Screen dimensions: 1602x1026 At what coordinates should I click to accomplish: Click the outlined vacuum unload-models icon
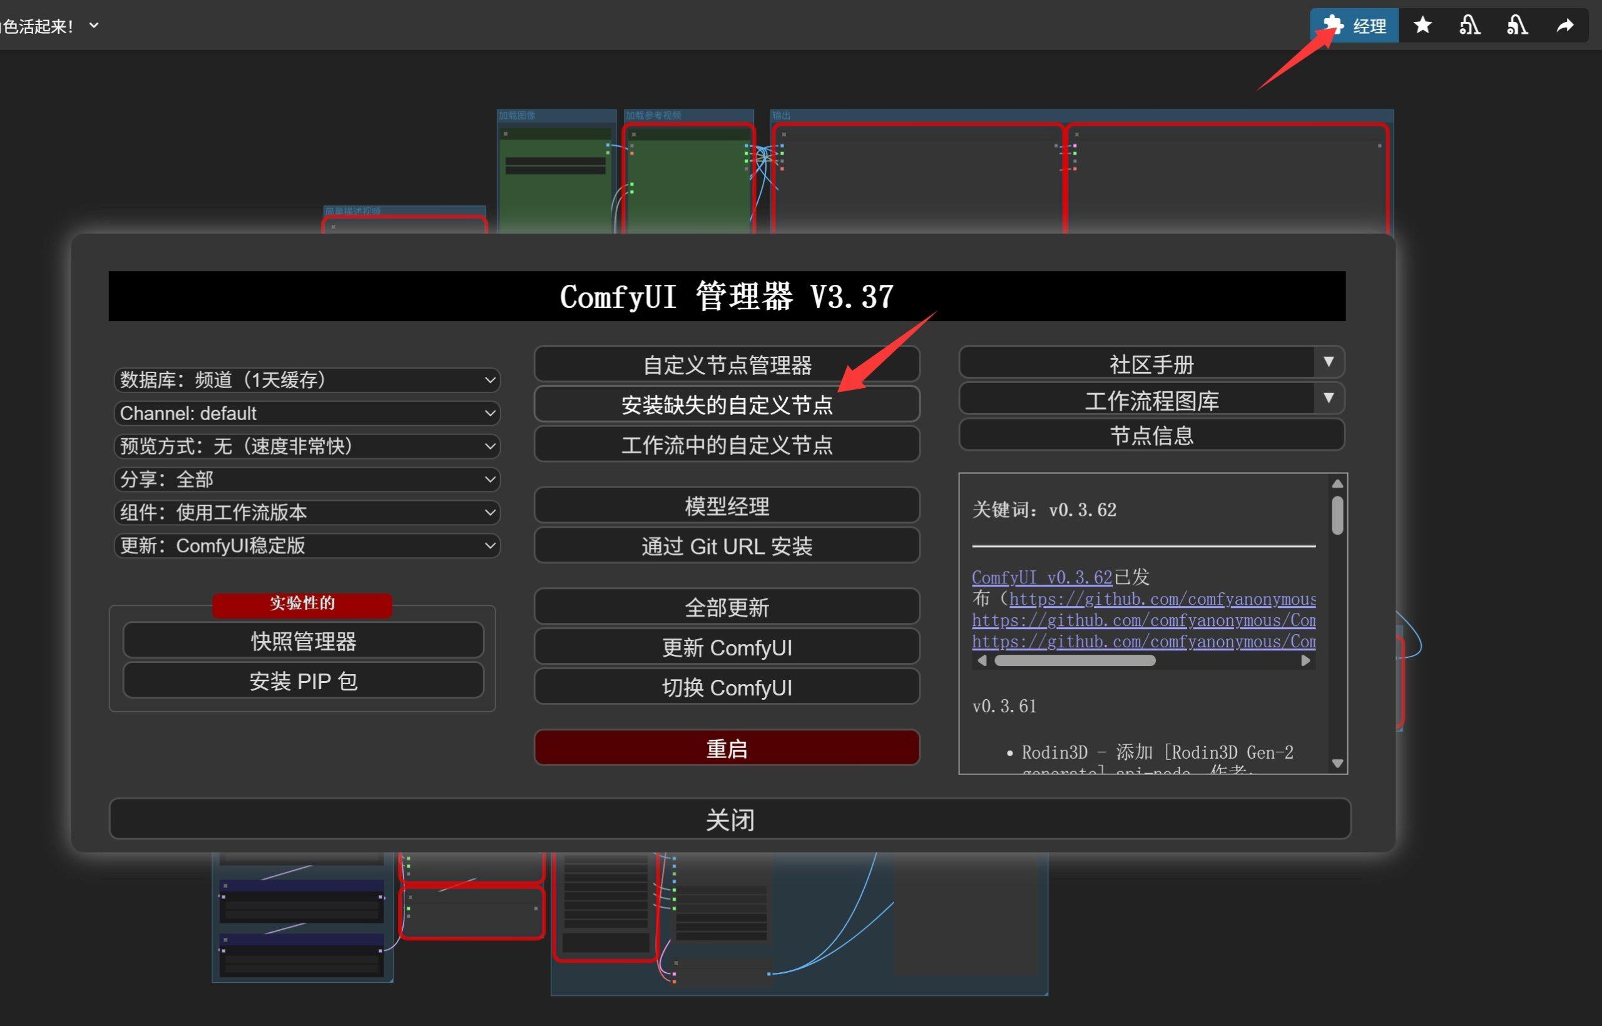[1469, 25]
